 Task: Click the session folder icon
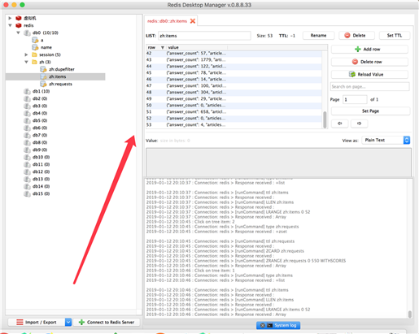(34, 54)
